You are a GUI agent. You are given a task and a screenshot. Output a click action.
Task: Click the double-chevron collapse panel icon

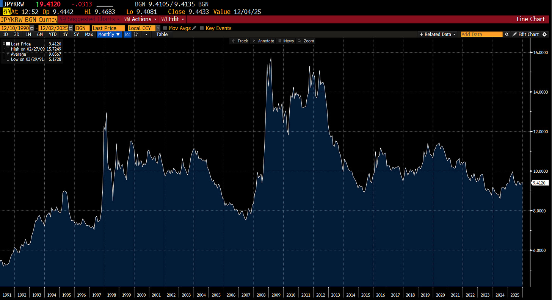(506, 34)
